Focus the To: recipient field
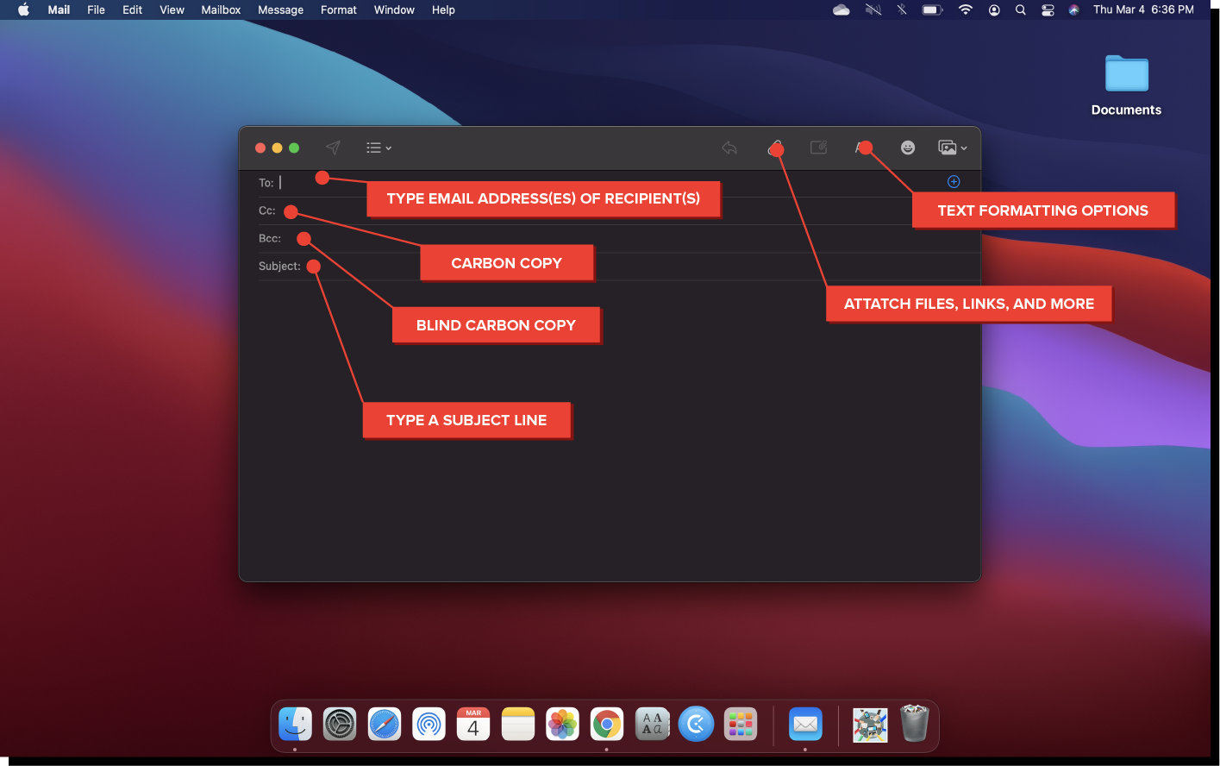This screenshot has width=1220, height=766. (610, 183)
